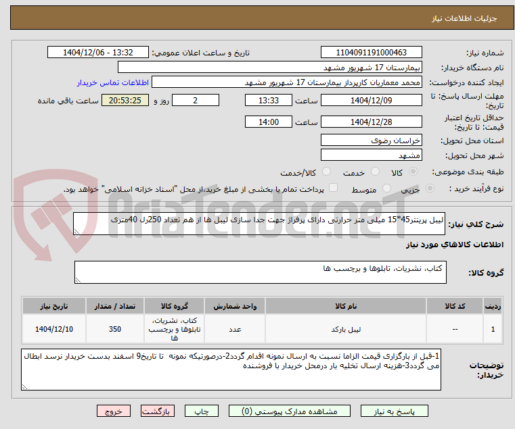Click the validity time field 14:00

[269, 122]
